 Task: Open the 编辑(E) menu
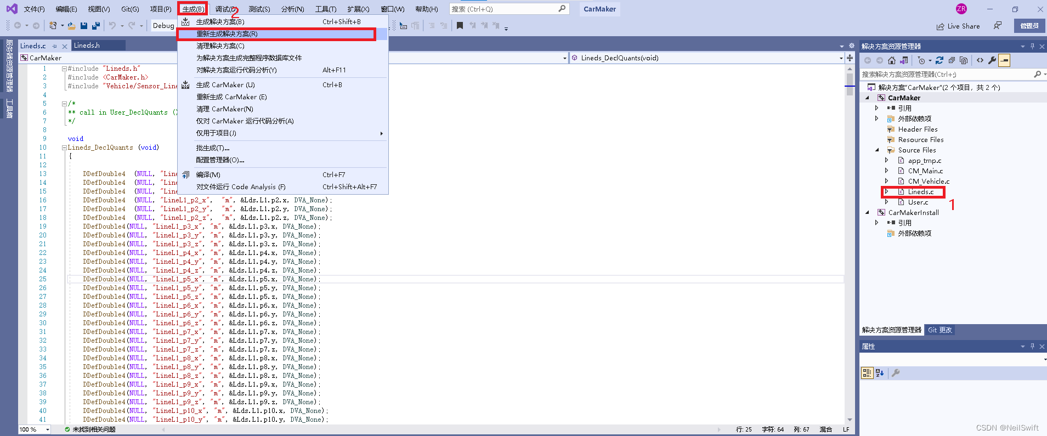[66, 9]
